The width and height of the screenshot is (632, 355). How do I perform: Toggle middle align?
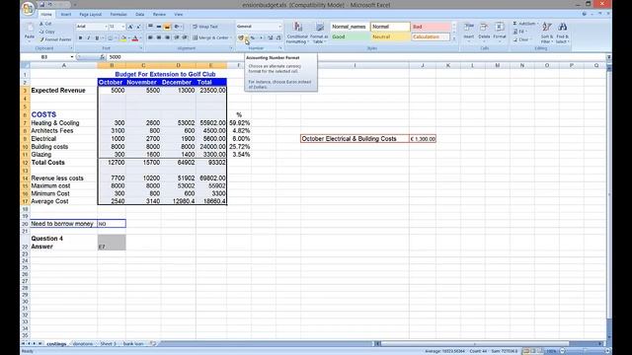click(159, 27)
